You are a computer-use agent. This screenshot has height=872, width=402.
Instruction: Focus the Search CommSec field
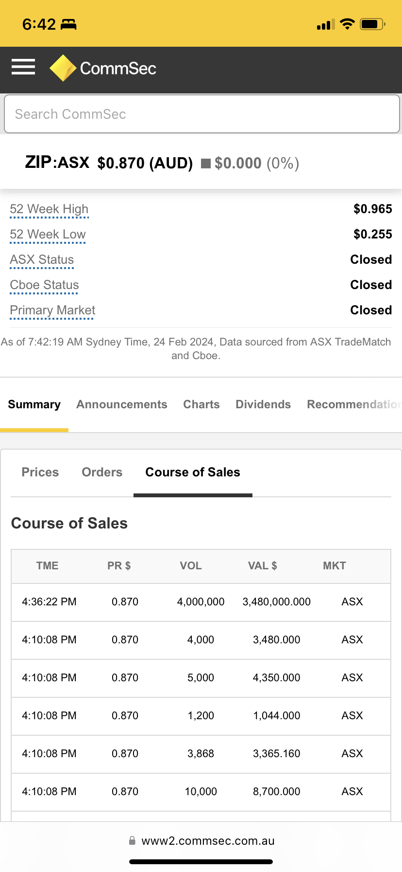click(x=201, y=114)
